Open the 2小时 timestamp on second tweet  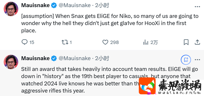102,59
